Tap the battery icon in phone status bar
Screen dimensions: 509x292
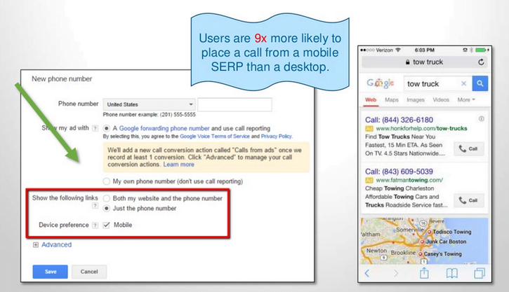(481, 50)
